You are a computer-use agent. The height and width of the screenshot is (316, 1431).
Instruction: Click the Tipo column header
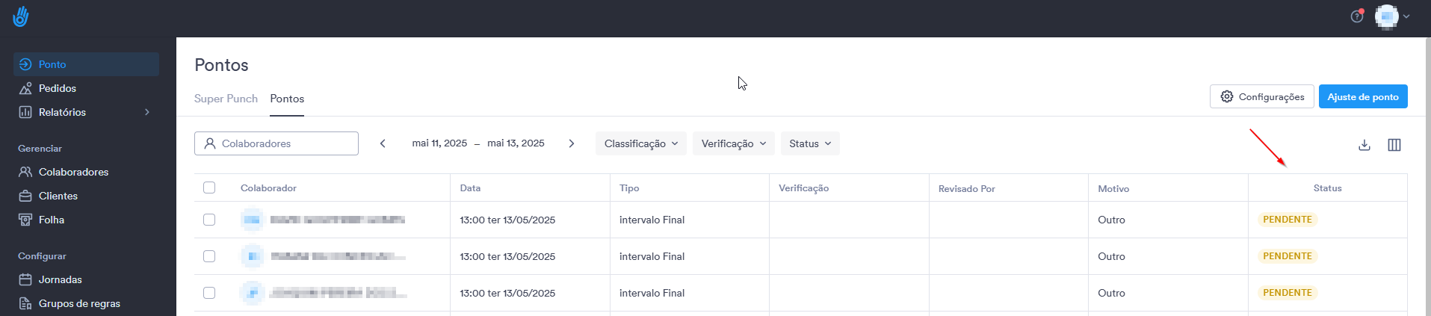(x=629, y=188)
